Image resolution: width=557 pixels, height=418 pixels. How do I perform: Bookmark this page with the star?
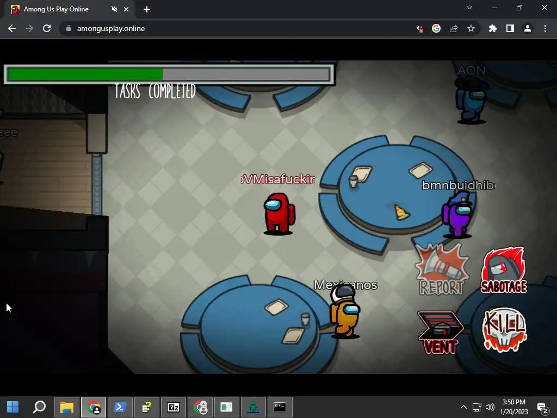[471, 28]
